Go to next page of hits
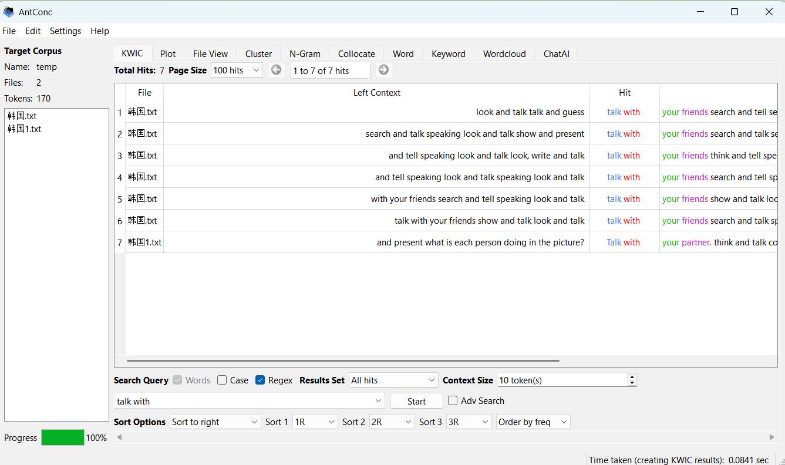Screen dimensions: 785x465 (383, 70)
